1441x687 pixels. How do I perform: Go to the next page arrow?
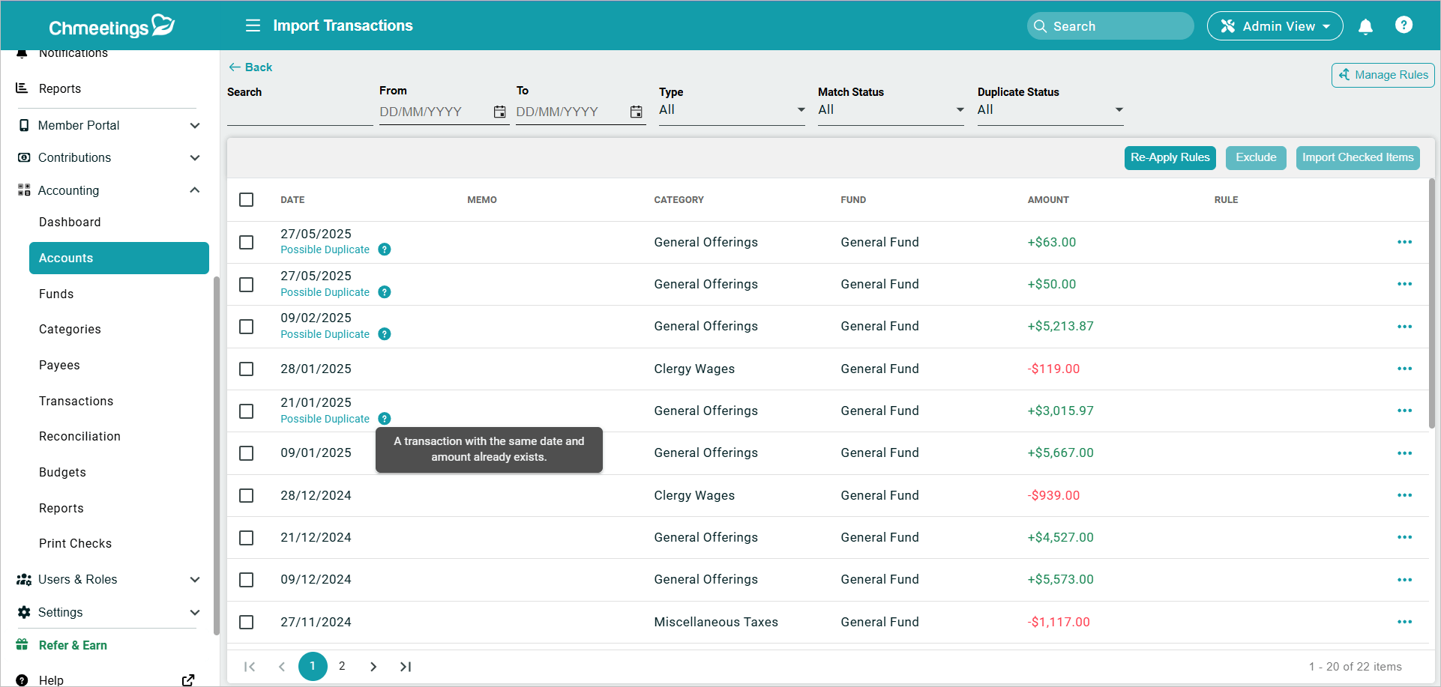coord(373,667)
